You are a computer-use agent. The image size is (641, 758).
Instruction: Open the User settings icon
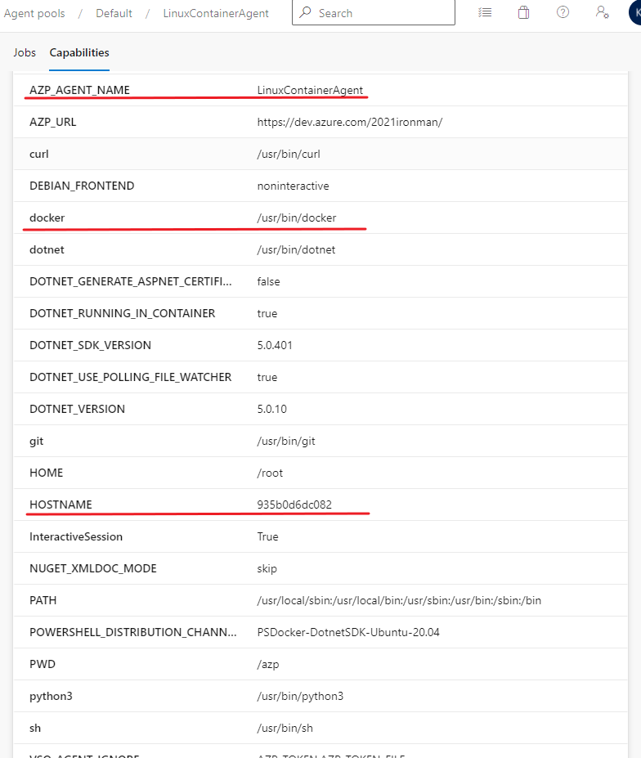click(x=602, y=13)
